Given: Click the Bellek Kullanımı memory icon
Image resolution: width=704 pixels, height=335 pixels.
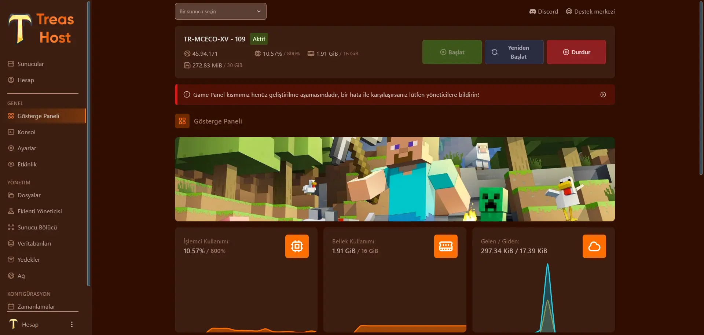Looking at the screenshot, I should coord(446,246).
